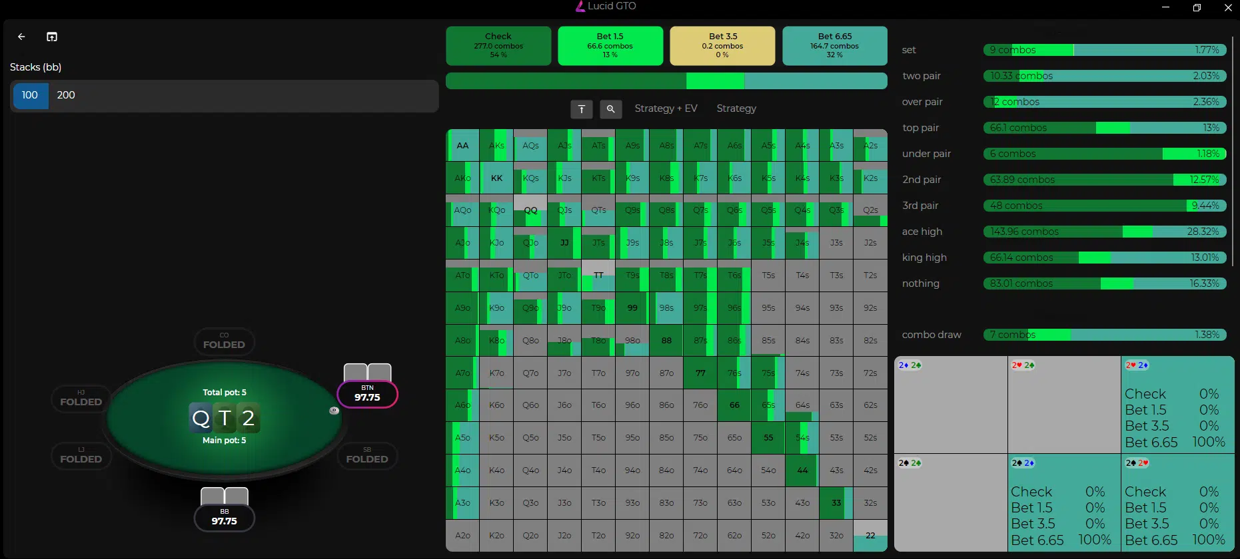Select the 200 bb stack option
This screenshot has width=1240, height=559.
click(x=66, y=95)
